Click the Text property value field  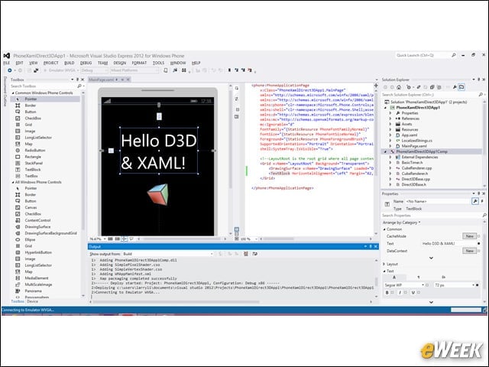pos(449,243)
